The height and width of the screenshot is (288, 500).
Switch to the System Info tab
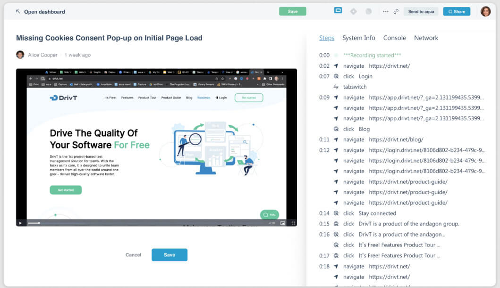pyautogui.click(x=358, y=38)
